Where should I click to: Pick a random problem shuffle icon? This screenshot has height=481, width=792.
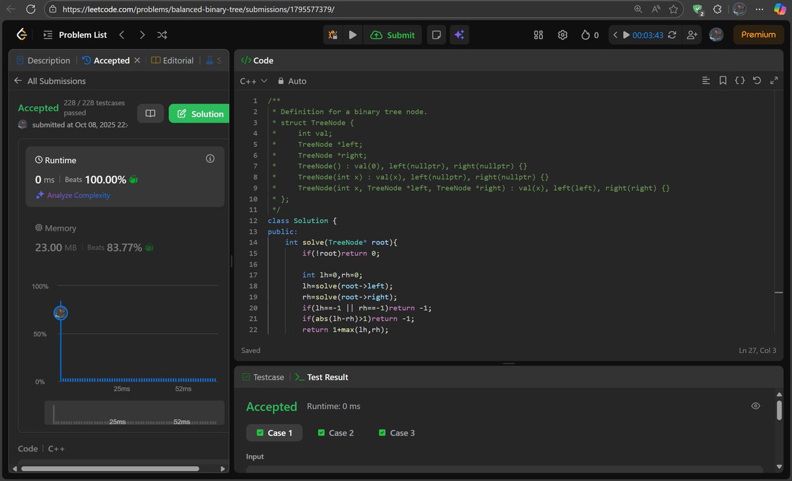click(x=162, y=35)
